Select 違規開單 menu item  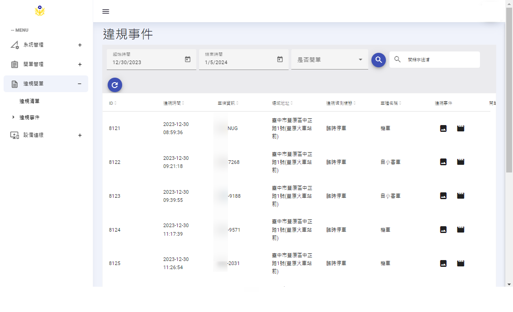(46, 84)
